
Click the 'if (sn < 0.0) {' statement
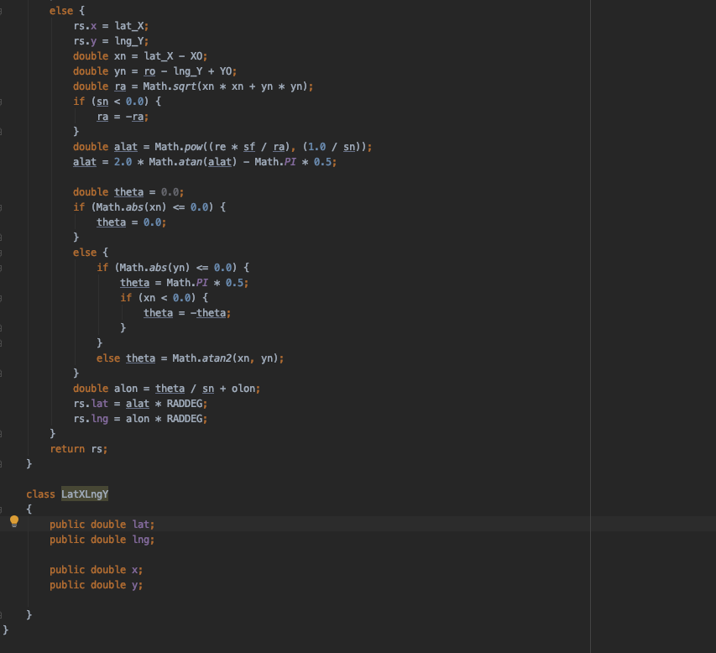117,102
